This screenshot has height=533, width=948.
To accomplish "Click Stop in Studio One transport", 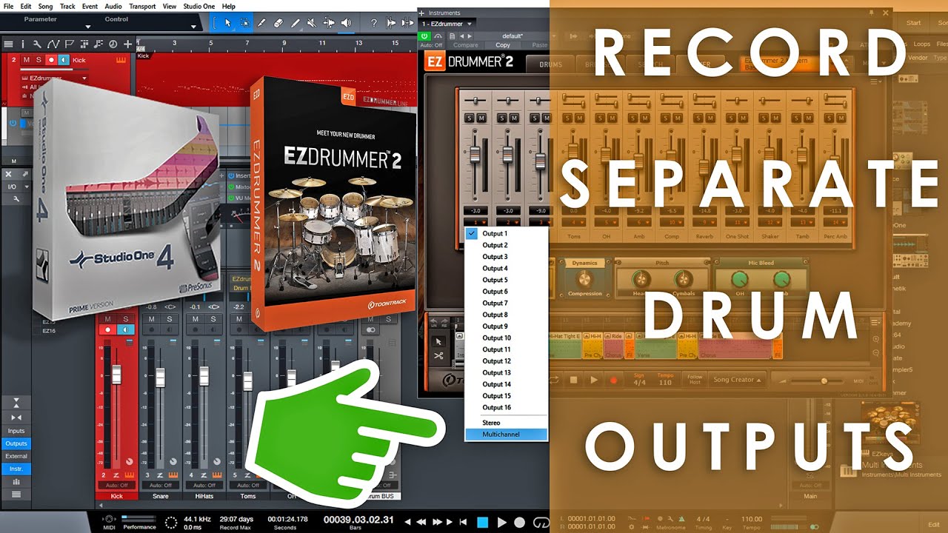I will [482, 523].
